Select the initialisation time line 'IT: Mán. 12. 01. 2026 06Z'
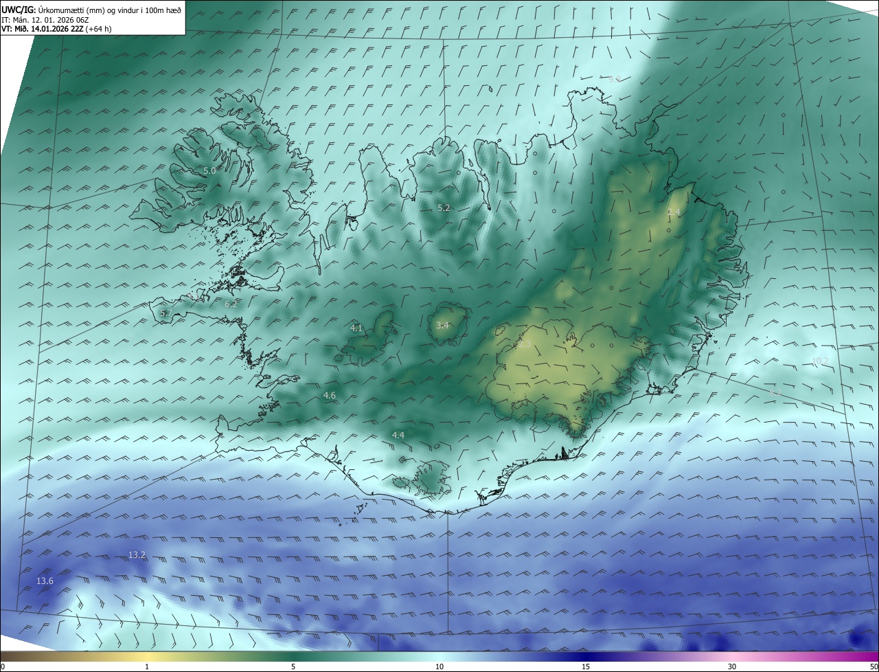This screenshot has width=879, height=672. tap(45, 20)
